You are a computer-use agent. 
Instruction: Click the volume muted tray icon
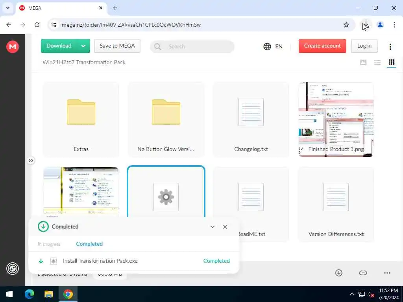371,295
